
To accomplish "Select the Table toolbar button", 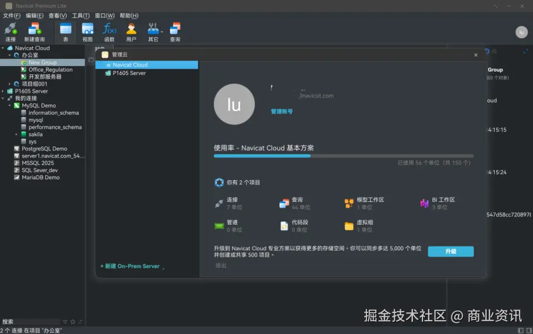I will point(66,32).
